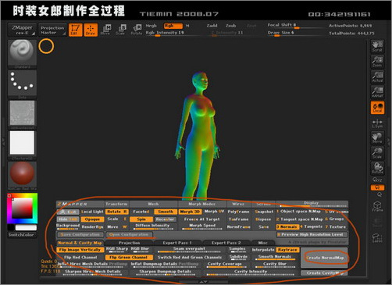
Task: Click the L.Sym icon
Action: [x=377, y=123]
